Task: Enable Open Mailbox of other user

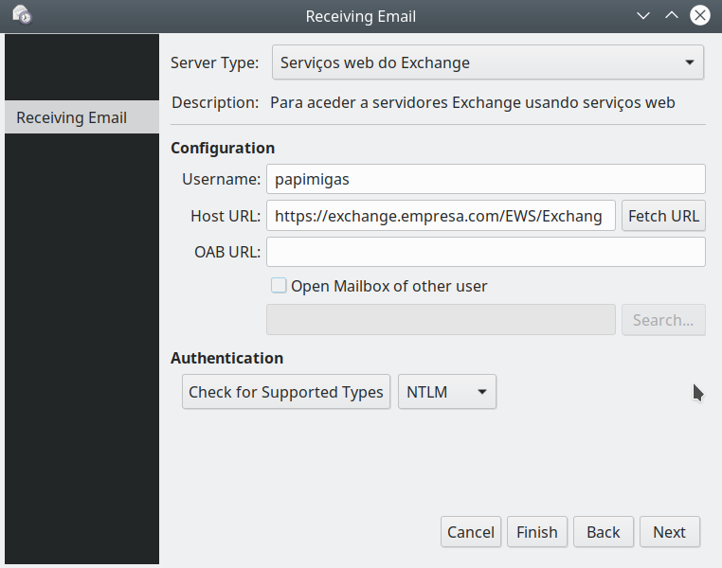Action: pyautogui.click(x=279, y=286)
